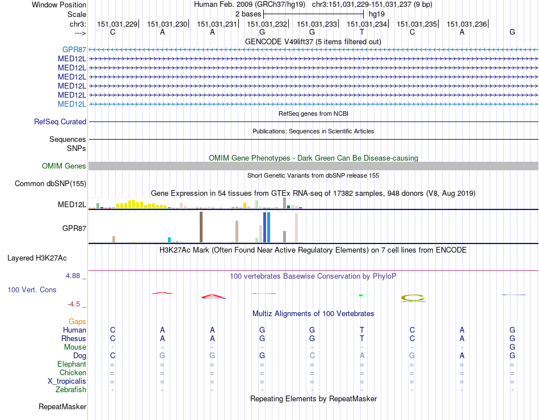
Task: Open the Layered H3K27Ac track label
Action: tap(37, 258)
